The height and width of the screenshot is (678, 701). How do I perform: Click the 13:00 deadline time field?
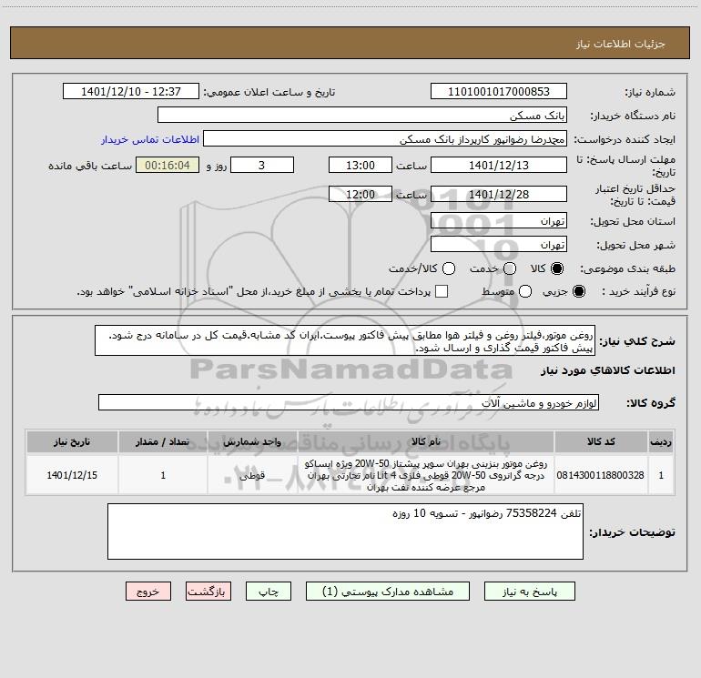click(x=360, y=165)
